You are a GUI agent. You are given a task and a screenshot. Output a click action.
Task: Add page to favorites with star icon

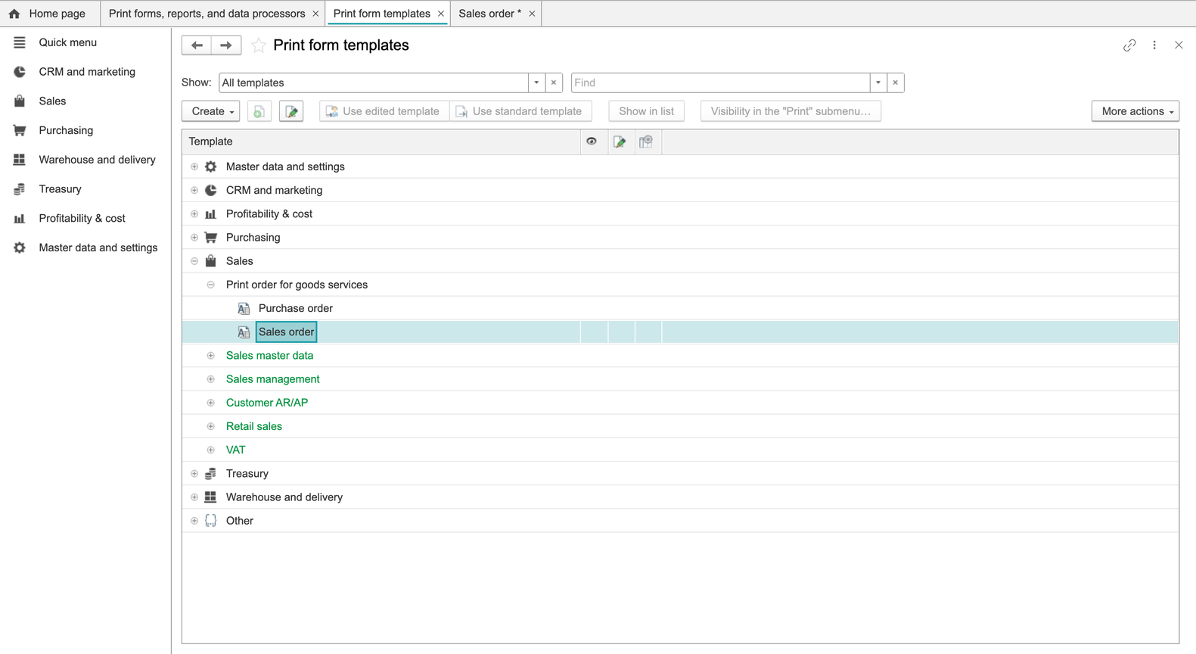[259, 45]
